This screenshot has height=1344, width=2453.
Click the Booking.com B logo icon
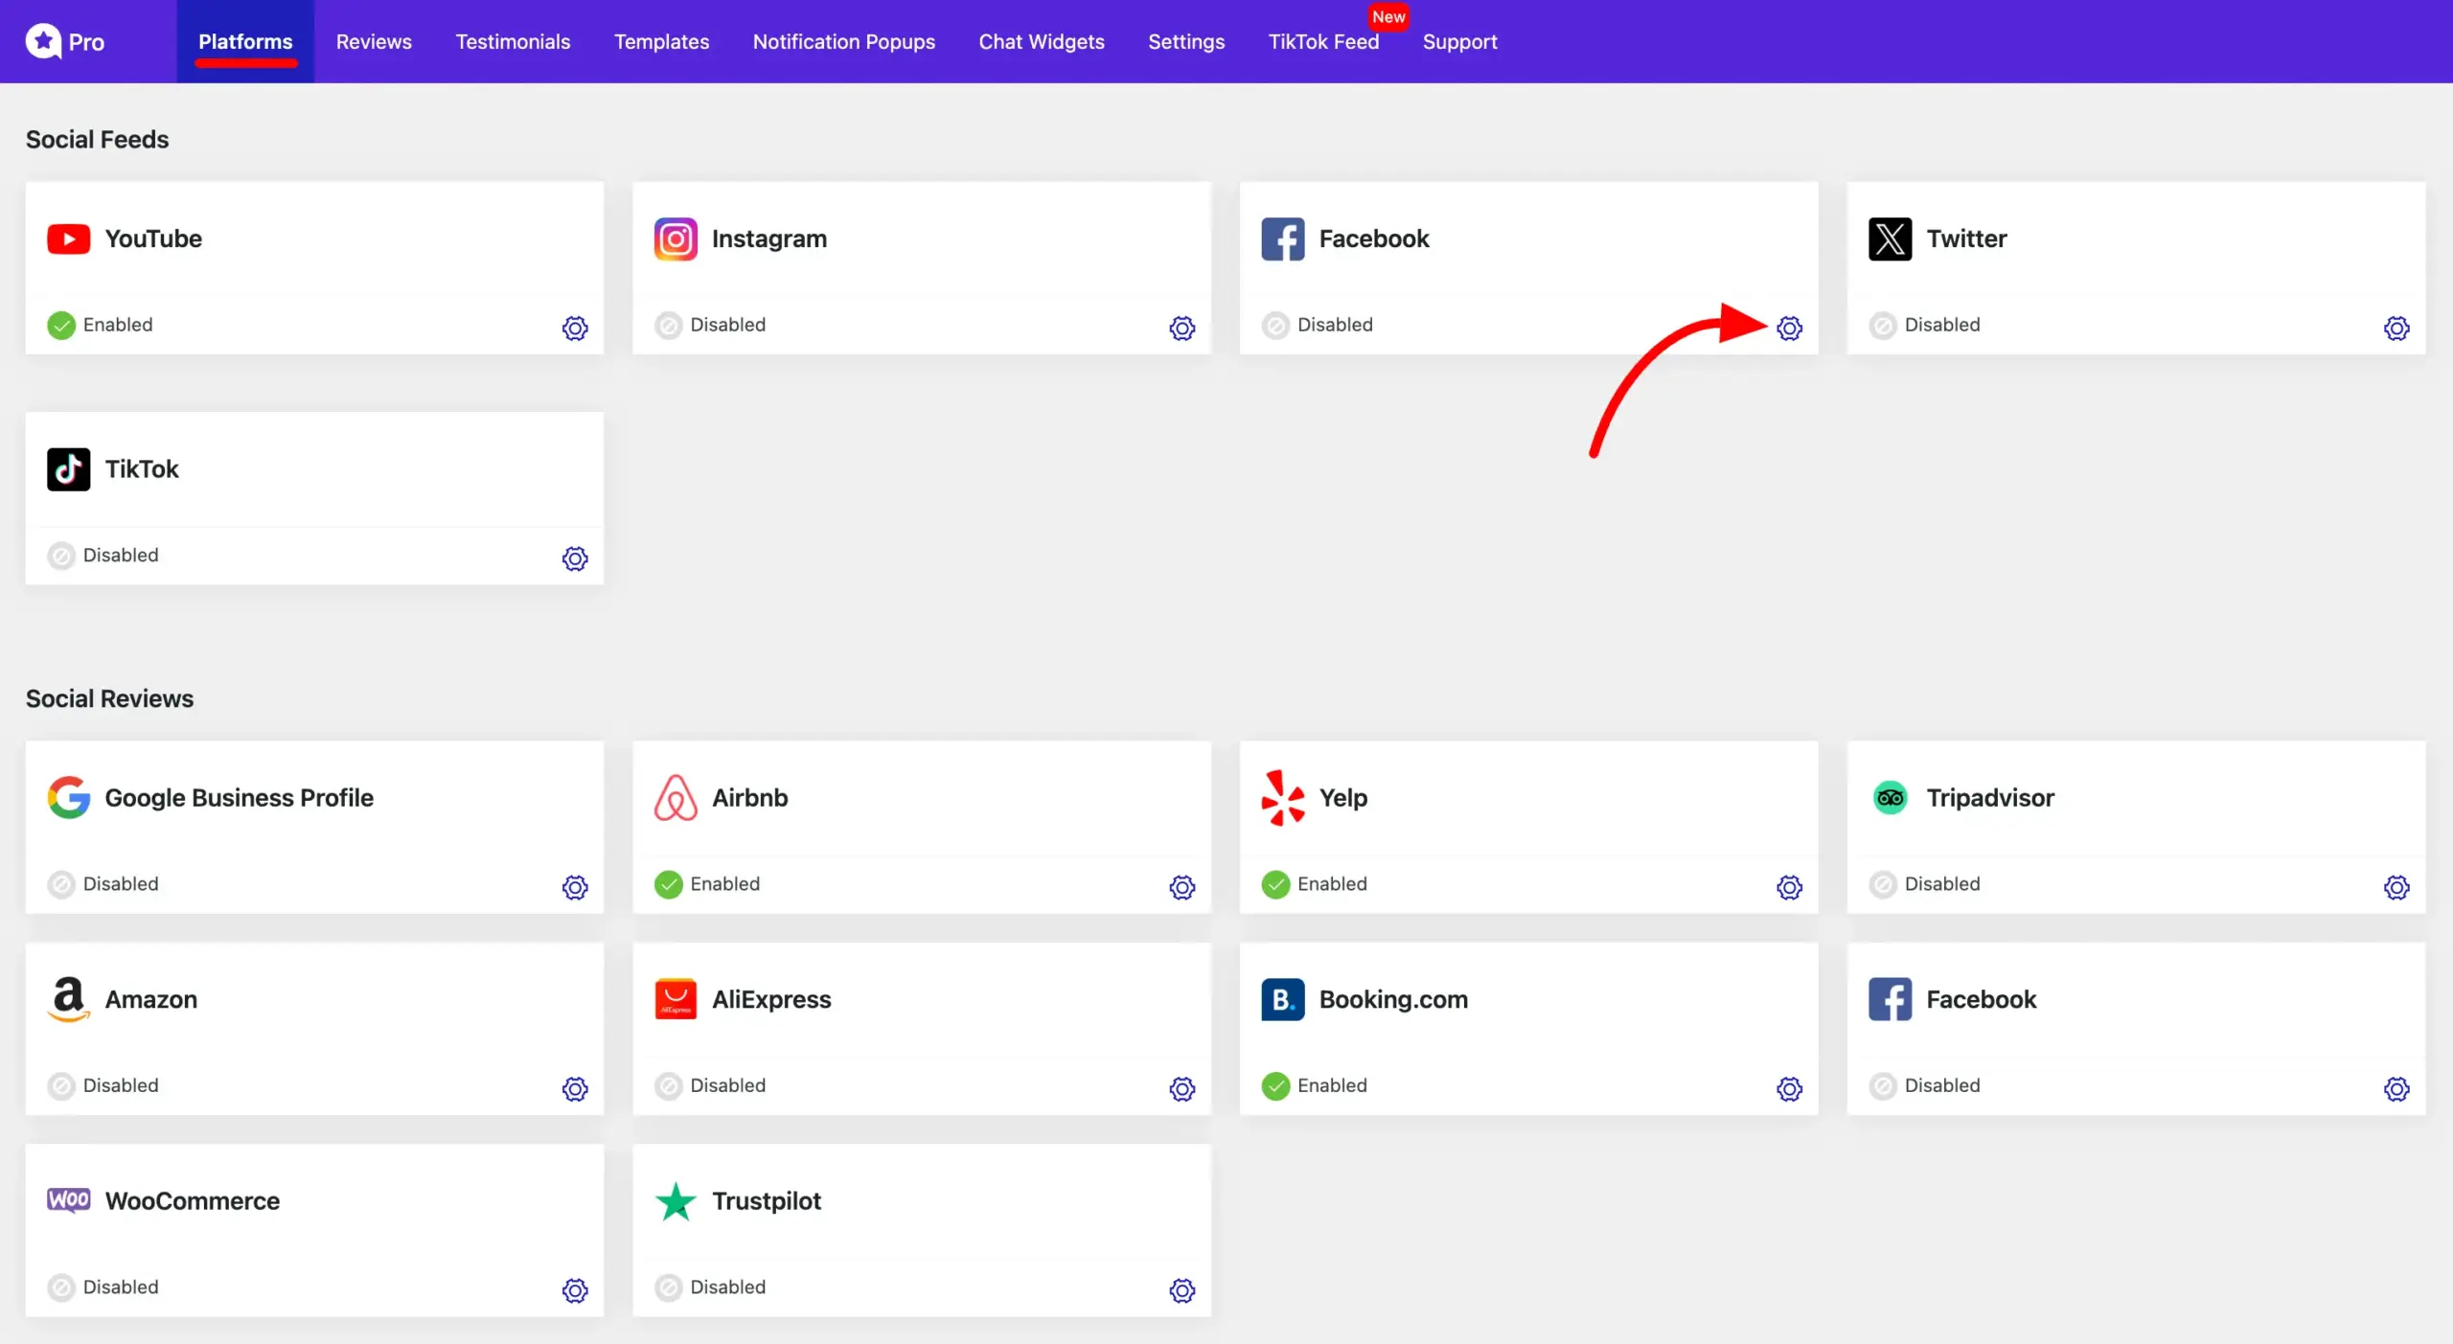pyautogui.click(x=1283, y=999)
